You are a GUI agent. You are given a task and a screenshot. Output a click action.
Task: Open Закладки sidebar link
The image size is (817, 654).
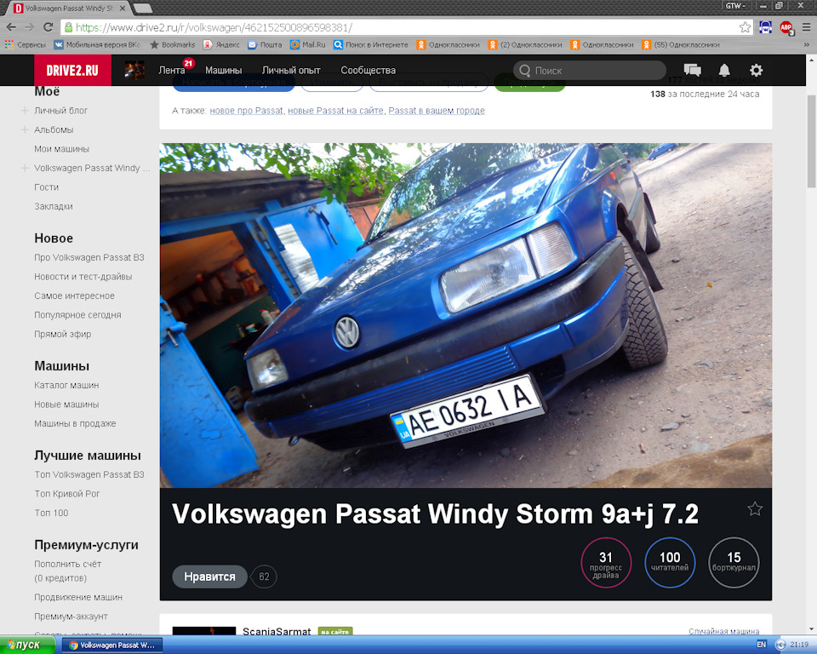54,207
